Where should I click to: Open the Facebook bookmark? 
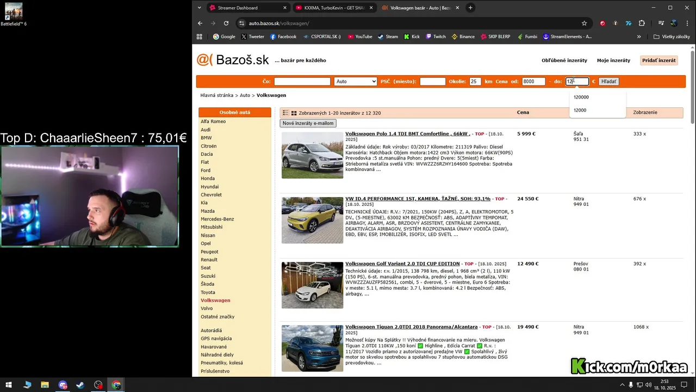(x=283, y=36)
